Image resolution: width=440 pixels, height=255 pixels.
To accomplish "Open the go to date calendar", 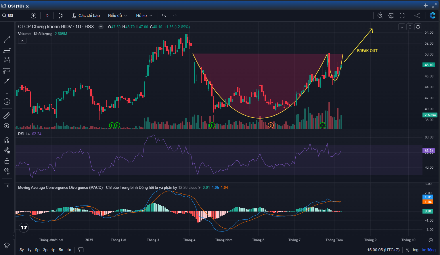I will tap(81, 250).
